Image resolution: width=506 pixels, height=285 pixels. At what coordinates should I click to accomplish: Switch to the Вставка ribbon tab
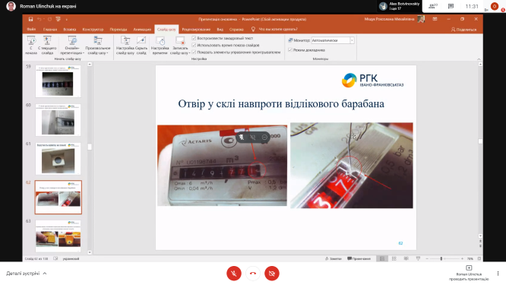(x=70, y=30)
